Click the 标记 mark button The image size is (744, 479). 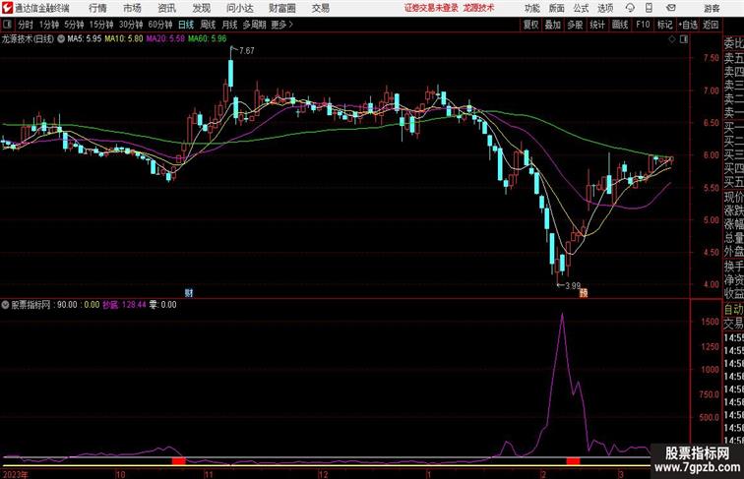pyautogui.click(x=664, y=25)
